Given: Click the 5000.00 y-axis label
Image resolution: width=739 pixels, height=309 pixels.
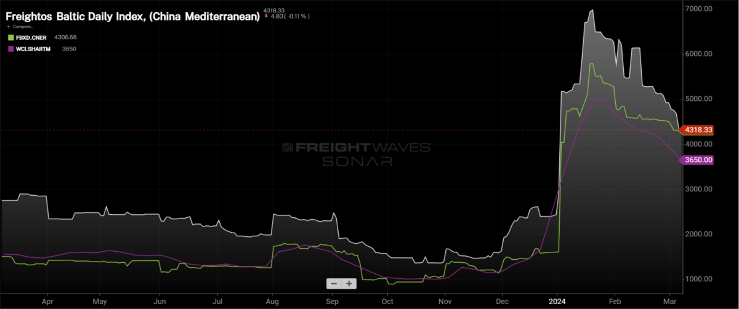Looking at the screenshot, I should point(698,98).
